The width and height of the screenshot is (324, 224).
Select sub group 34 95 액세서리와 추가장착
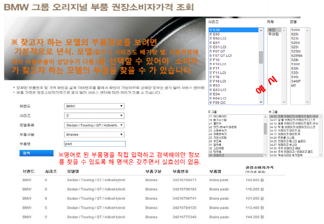point(294,155)
